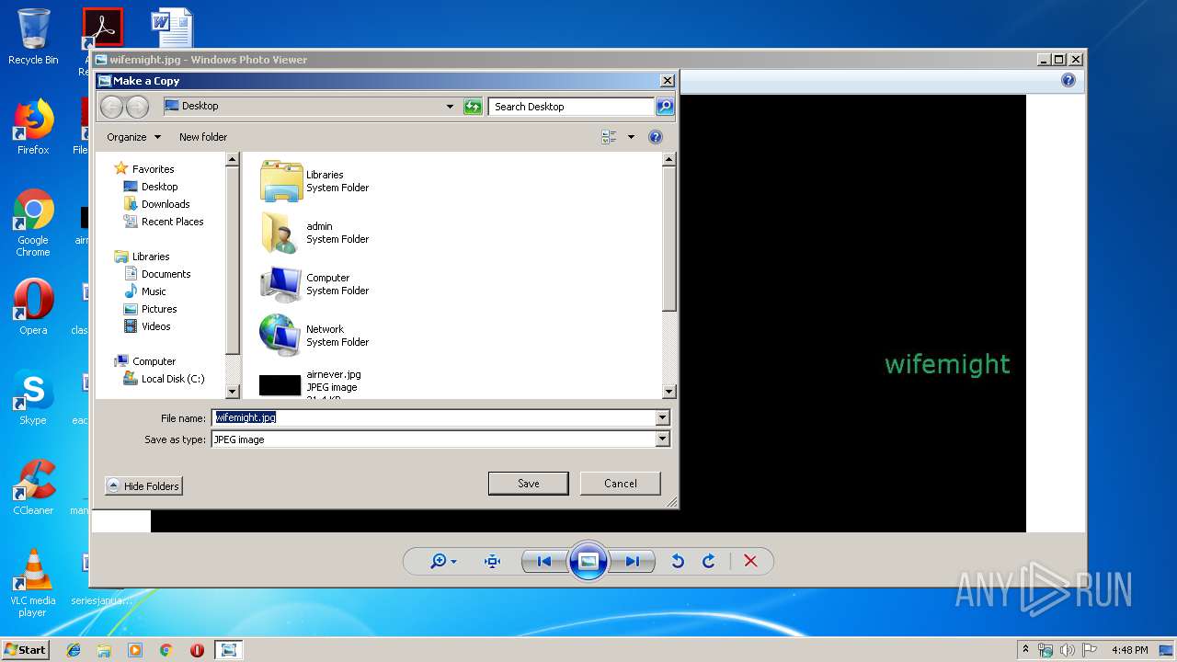The width and height of the screenshot is (1177, 662).
Task: Select the admin user folder icon
Action: 281,233
